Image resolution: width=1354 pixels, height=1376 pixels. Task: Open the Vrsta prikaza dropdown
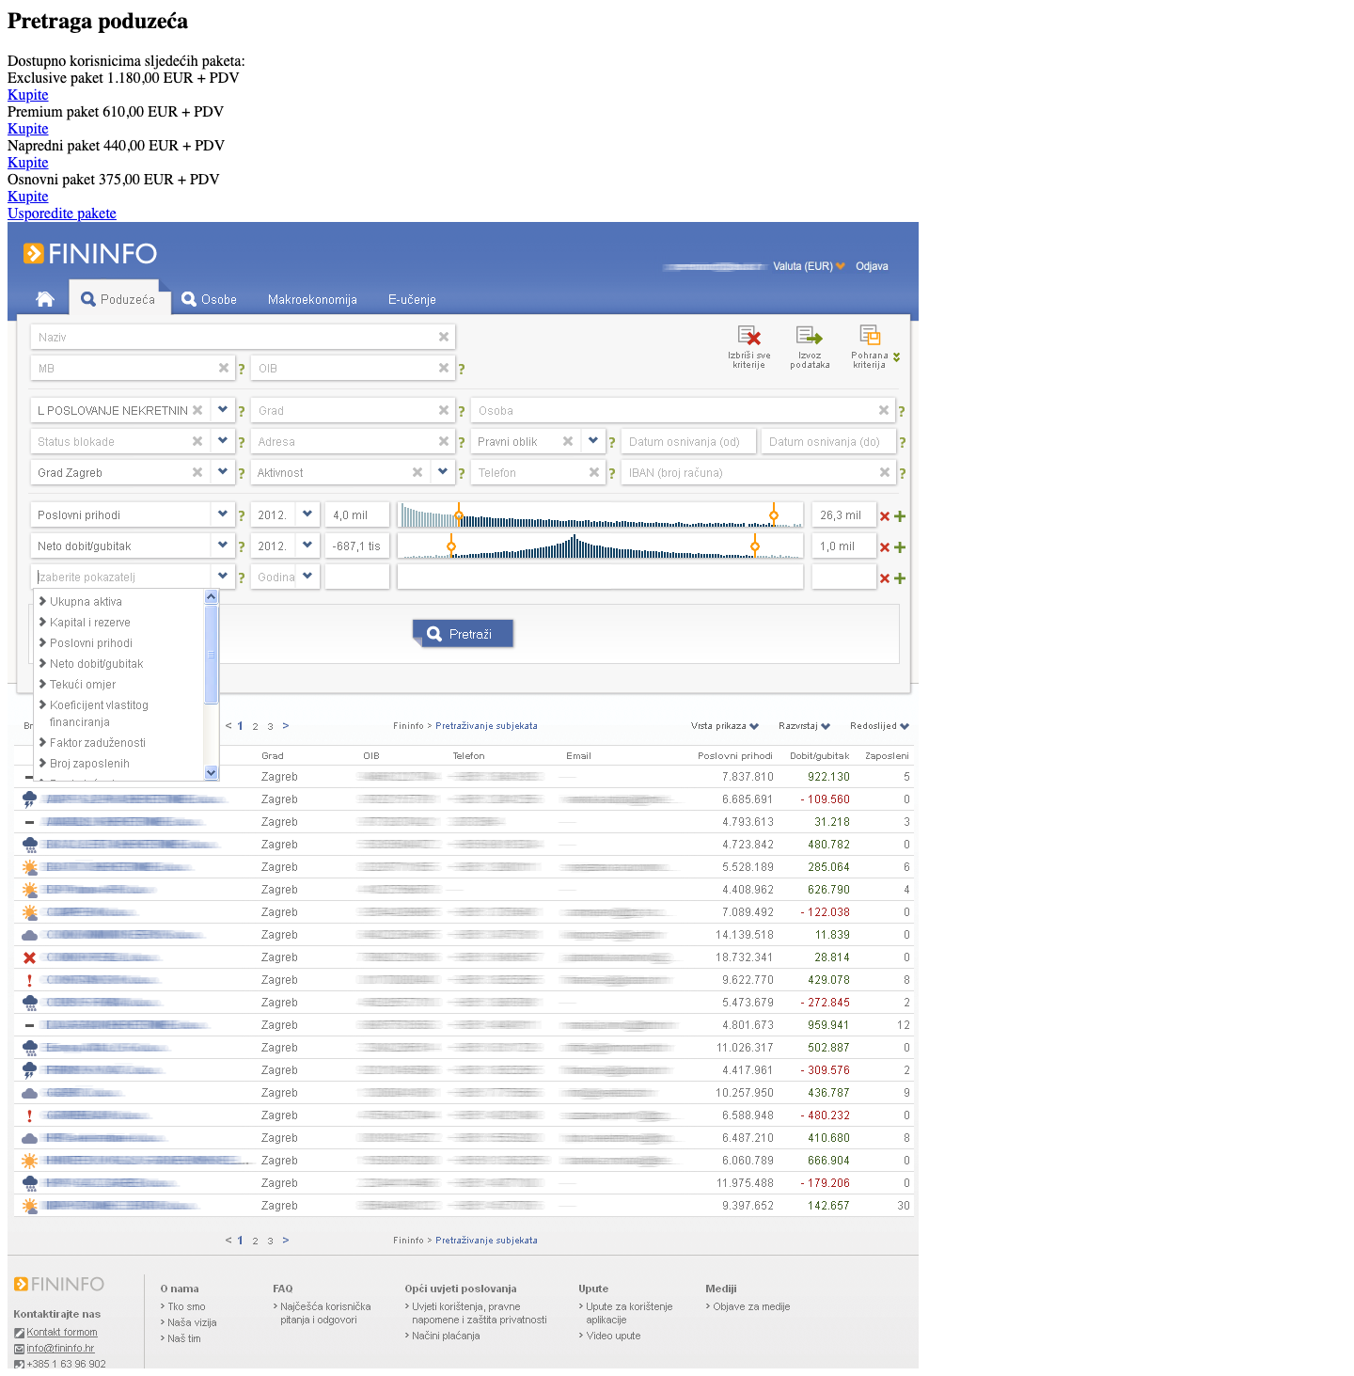point(725,726)
